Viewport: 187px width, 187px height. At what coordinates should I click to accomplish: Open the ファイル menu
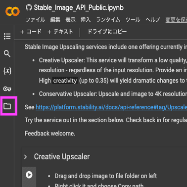[x=35, y=20]
